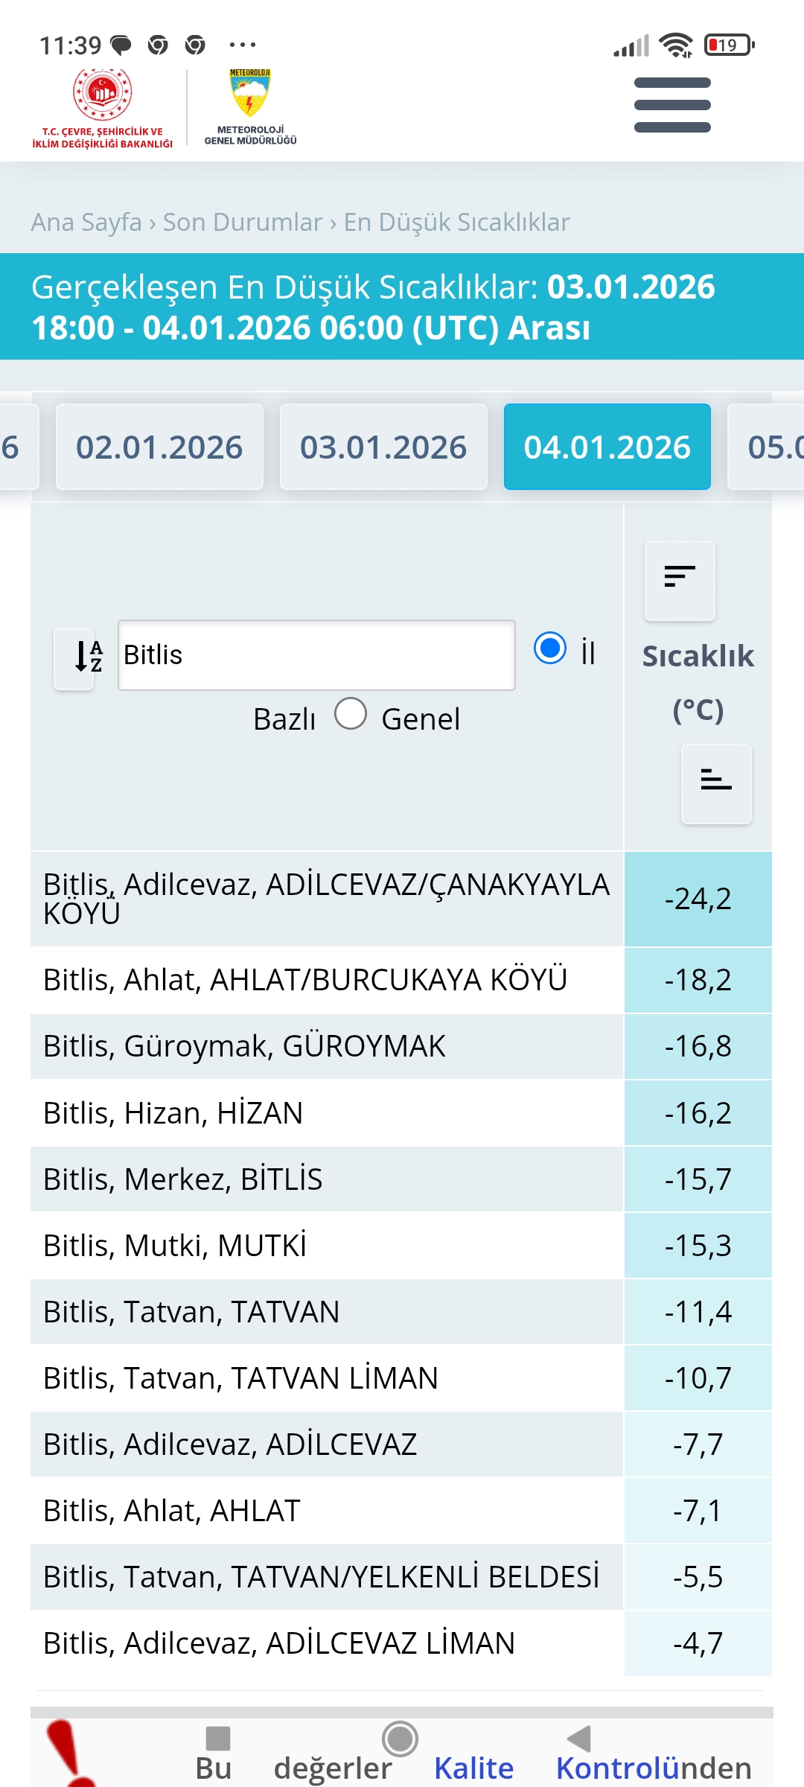Sort temperatures in ascending order

click(x=716, y=783)
